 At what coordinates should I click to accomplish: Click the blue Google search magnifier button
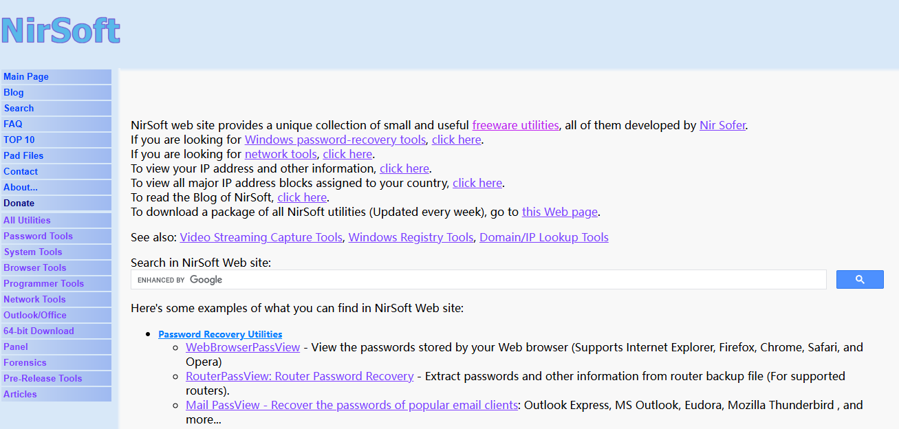(x=860, y=279)
